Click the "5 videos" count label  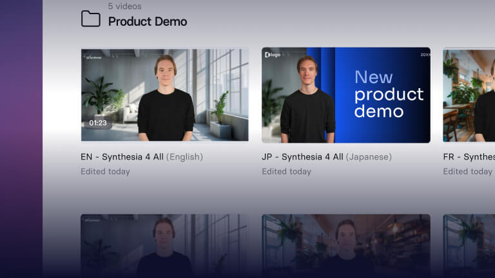(124, 6)
